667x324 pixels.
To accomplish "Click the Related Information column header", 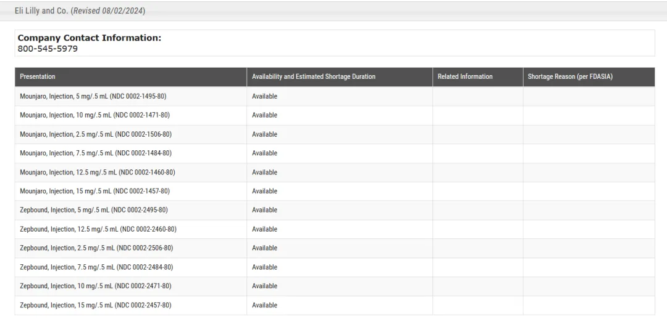I will point(464,77).
